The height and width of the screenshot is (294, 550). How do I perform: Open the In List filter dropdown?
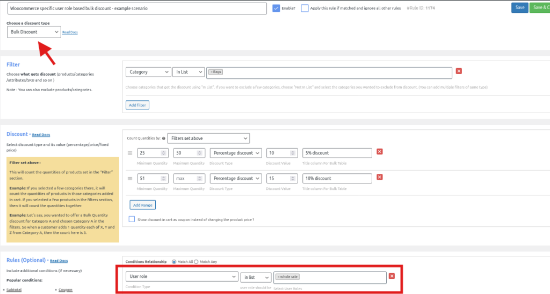pyautogui.click(x=189, y=72)
